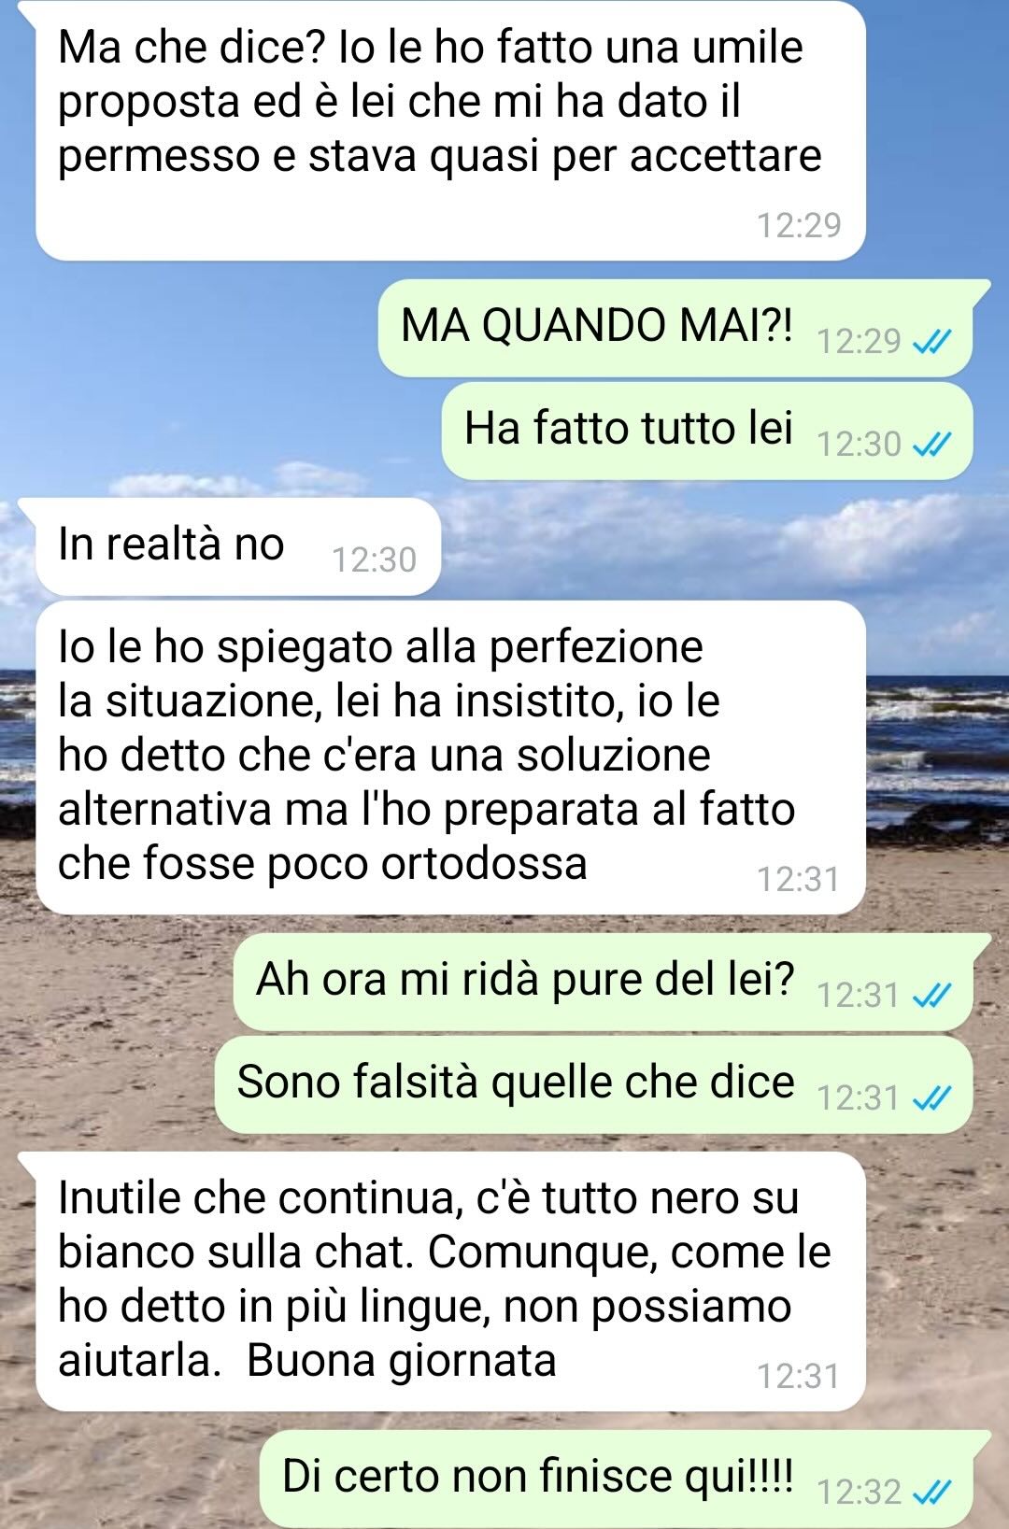Select the 'MA QUANDO MAI?!' sent message
This screenshot has width=1009, height=1529.
click(675, 328)
